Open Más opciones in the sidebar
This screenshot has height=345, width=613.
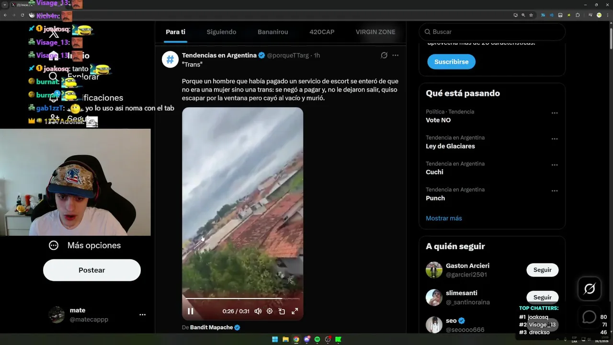coord(85,245)
